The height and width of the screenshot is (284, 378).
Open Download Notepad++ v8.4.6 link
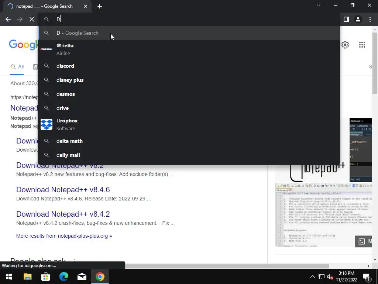[x=63, y=190]
